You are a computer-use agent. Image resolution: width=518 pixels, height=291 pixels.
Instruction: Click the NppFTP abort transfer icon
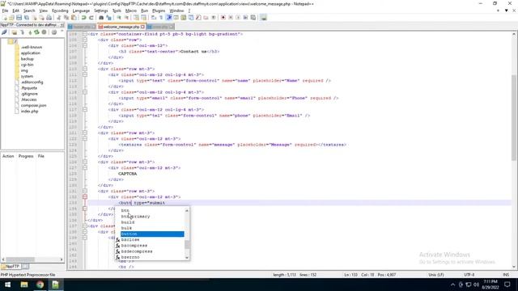(44, 32)
